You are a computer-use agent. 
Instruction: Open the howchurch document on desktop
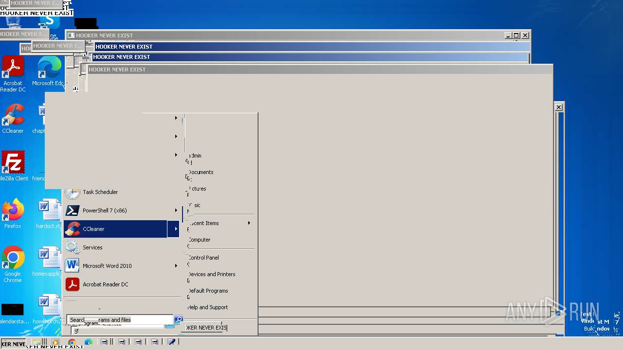click(47, 309)
